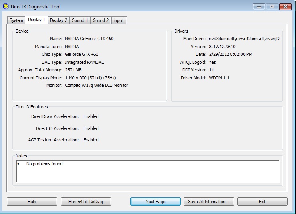Click the Manufacturer value 'NVIDIA'
296x214 pixels.
pyautogui.click(x=72, y=47)
